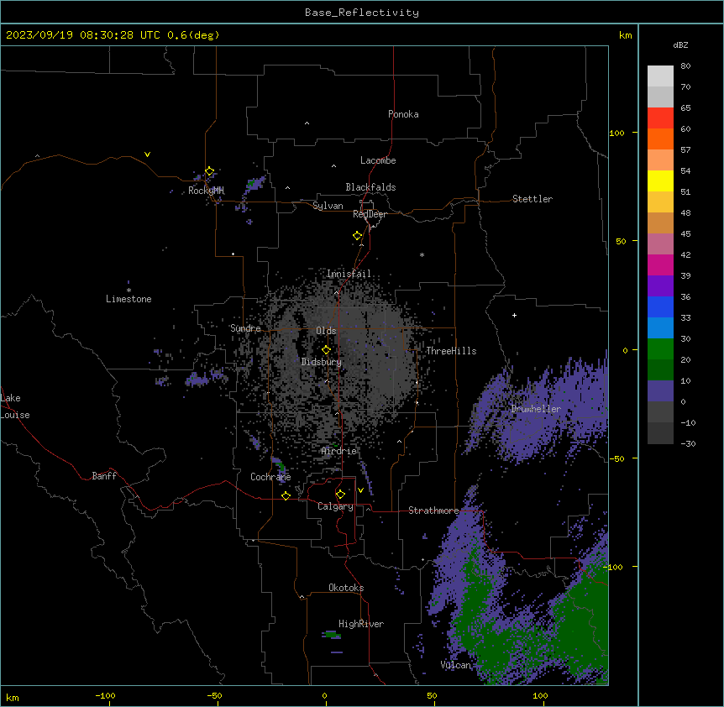Click the Sundre label
This screenshot has height=707, width=724.
[x=245, y=328]
